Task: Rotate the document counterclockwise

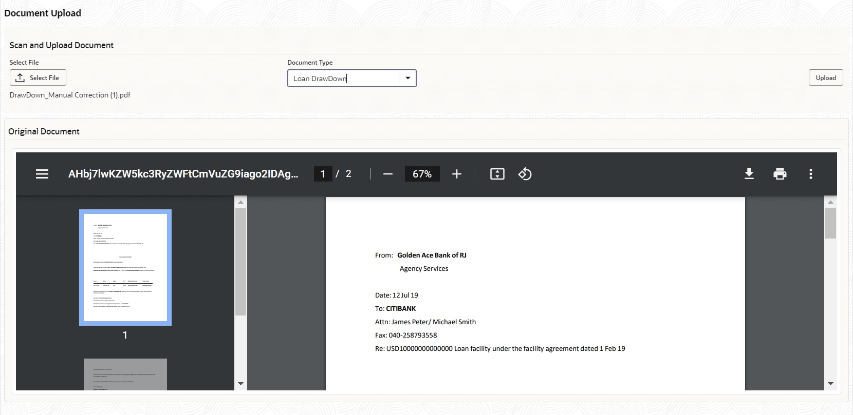Action: (x=525, y=174)
